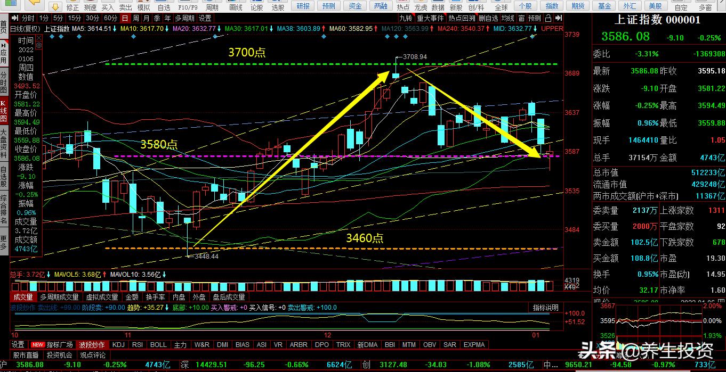Screen dimensions: 726x372
Task: Toggle the 热点回溯 overlay
Action: 462,18
